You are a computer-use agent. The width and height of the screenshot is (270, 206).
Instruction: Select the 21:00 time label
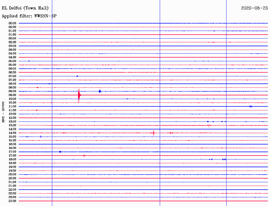(12, 182)
